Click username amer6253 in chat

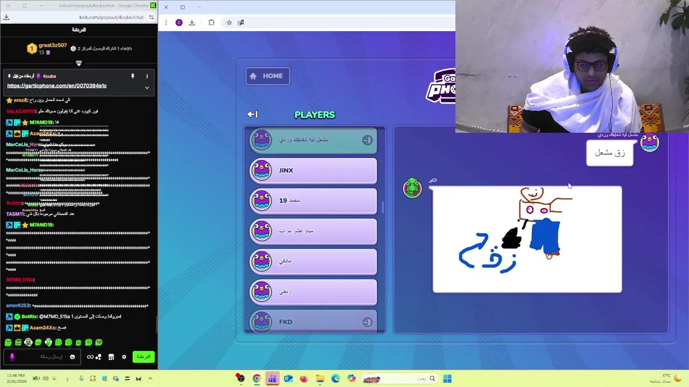coord(18,306)
